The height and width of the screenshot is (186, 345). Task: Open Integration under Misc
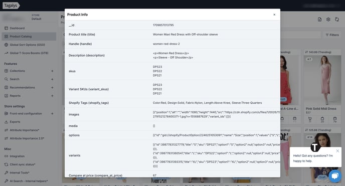[x=17, y=156]
